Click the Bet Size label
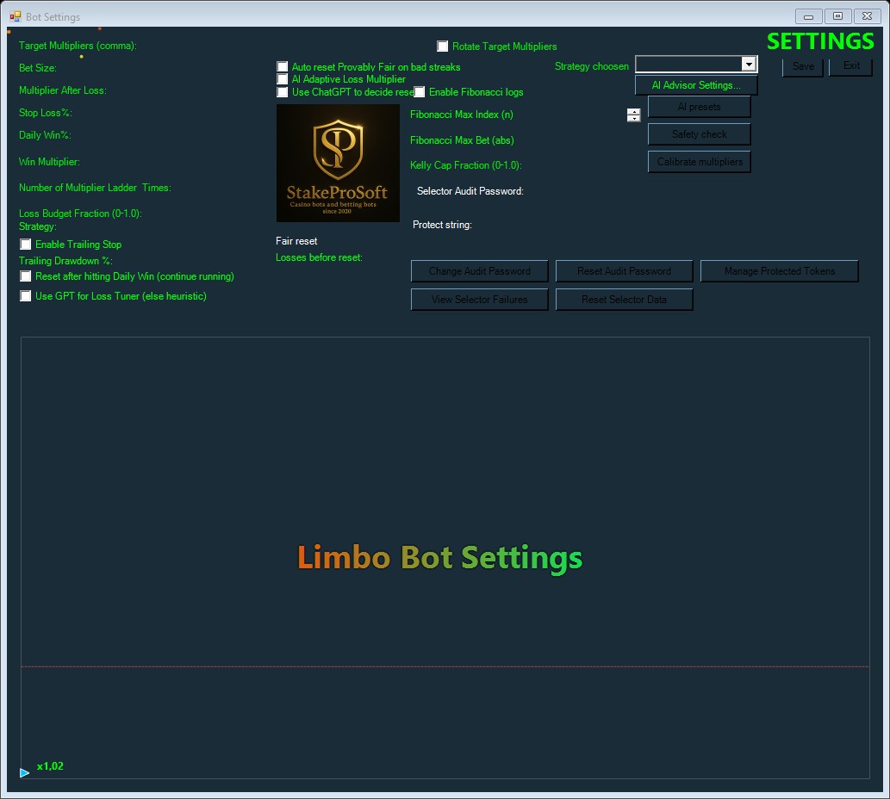 [x=37, y=68]
